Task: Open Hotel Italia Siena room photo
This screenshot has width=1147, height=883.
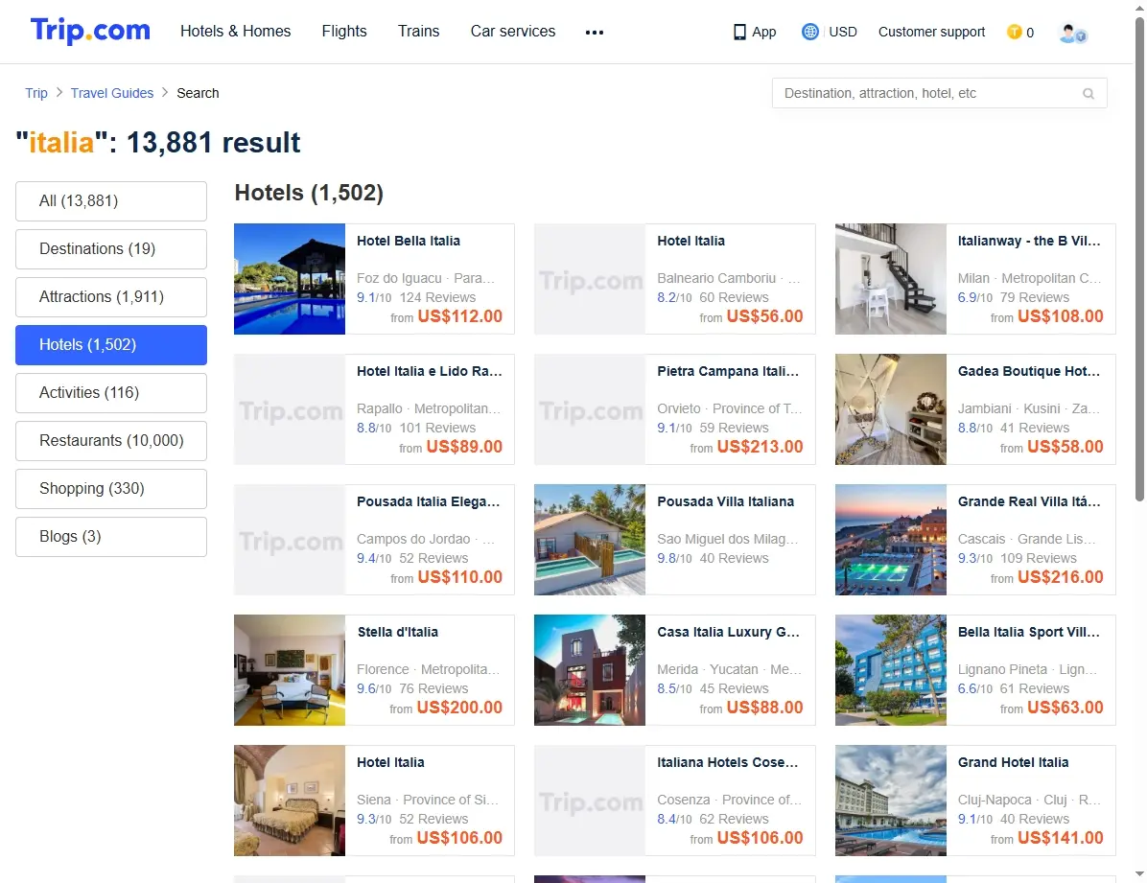Action: (290, 801)
